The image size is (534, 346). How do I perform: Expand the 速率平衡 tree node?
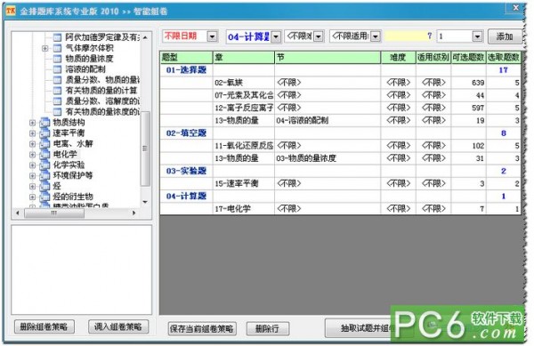point(32,133)
